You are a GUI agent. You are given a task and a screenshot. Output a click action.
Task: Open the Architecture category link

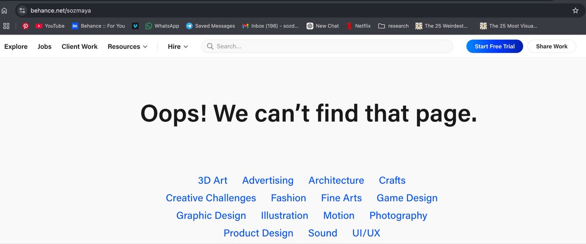click(x=336, y=181)
